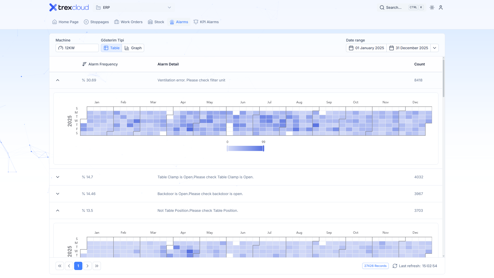494x278 pixels.
Task: Select the Alarms tab
Action: click(179, 22)
